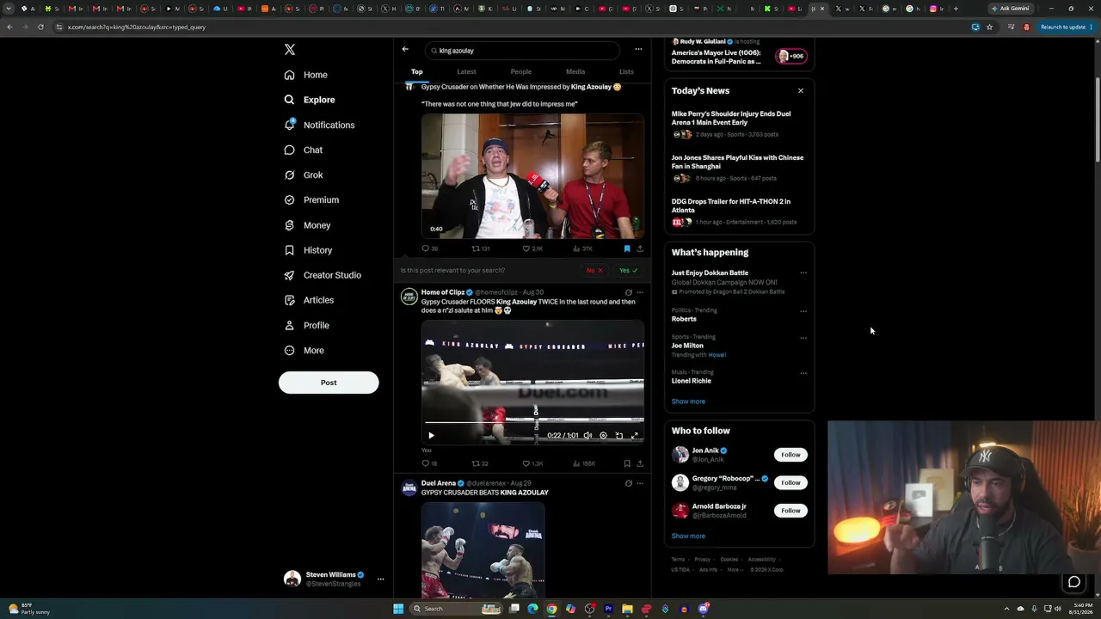1101x619 pixels.
Task: Open video settings gear on the player
Action: [603, 436]
